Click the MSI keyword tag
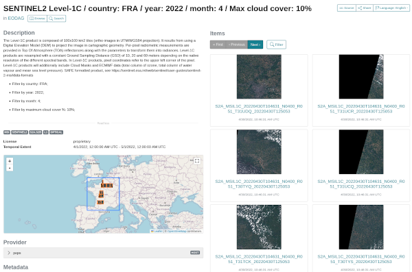Viewport: 412px width, 272px height. click(x=7, y=132)
